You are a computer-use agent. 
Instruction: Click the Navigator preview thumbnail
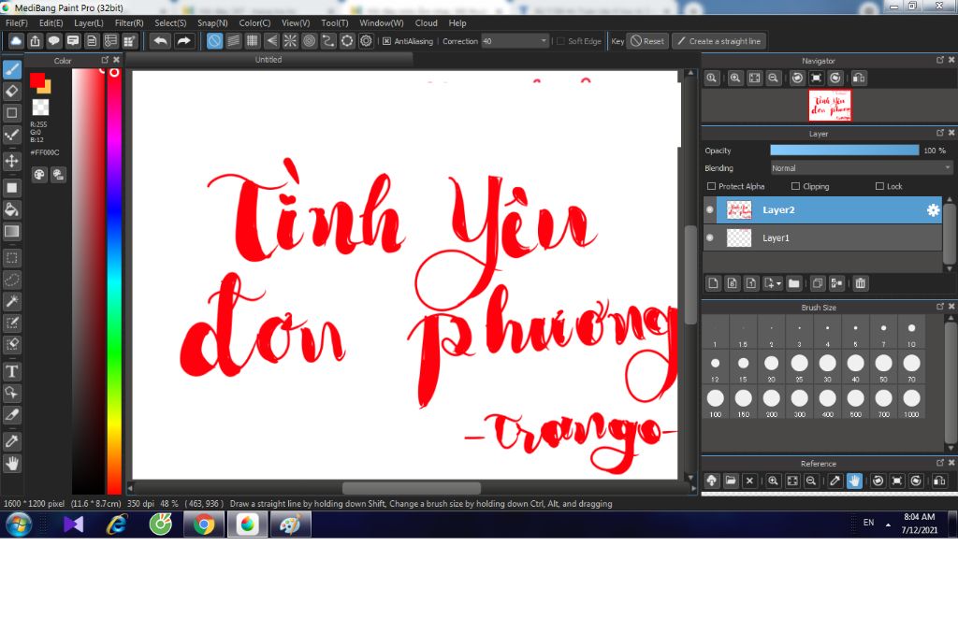tap(830, 105)
